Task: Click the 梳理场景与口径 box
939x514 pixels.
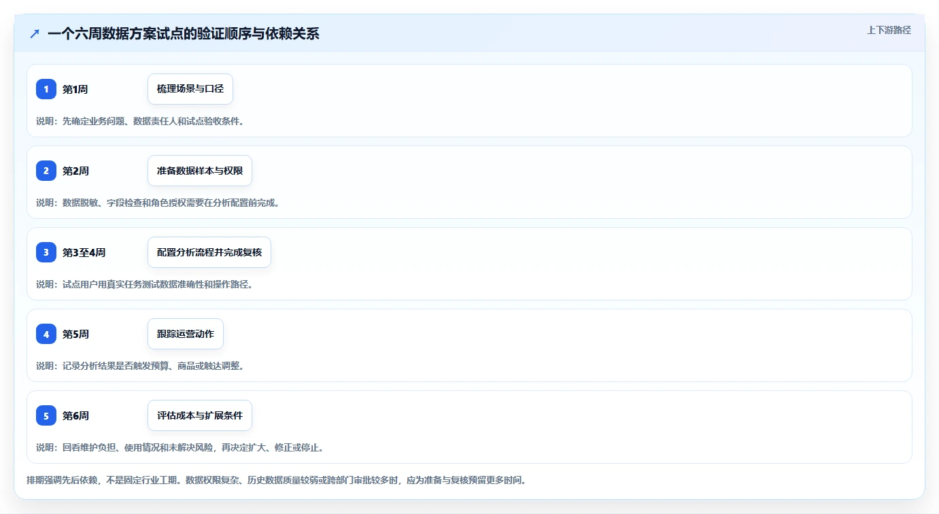Action: [190, 89]
